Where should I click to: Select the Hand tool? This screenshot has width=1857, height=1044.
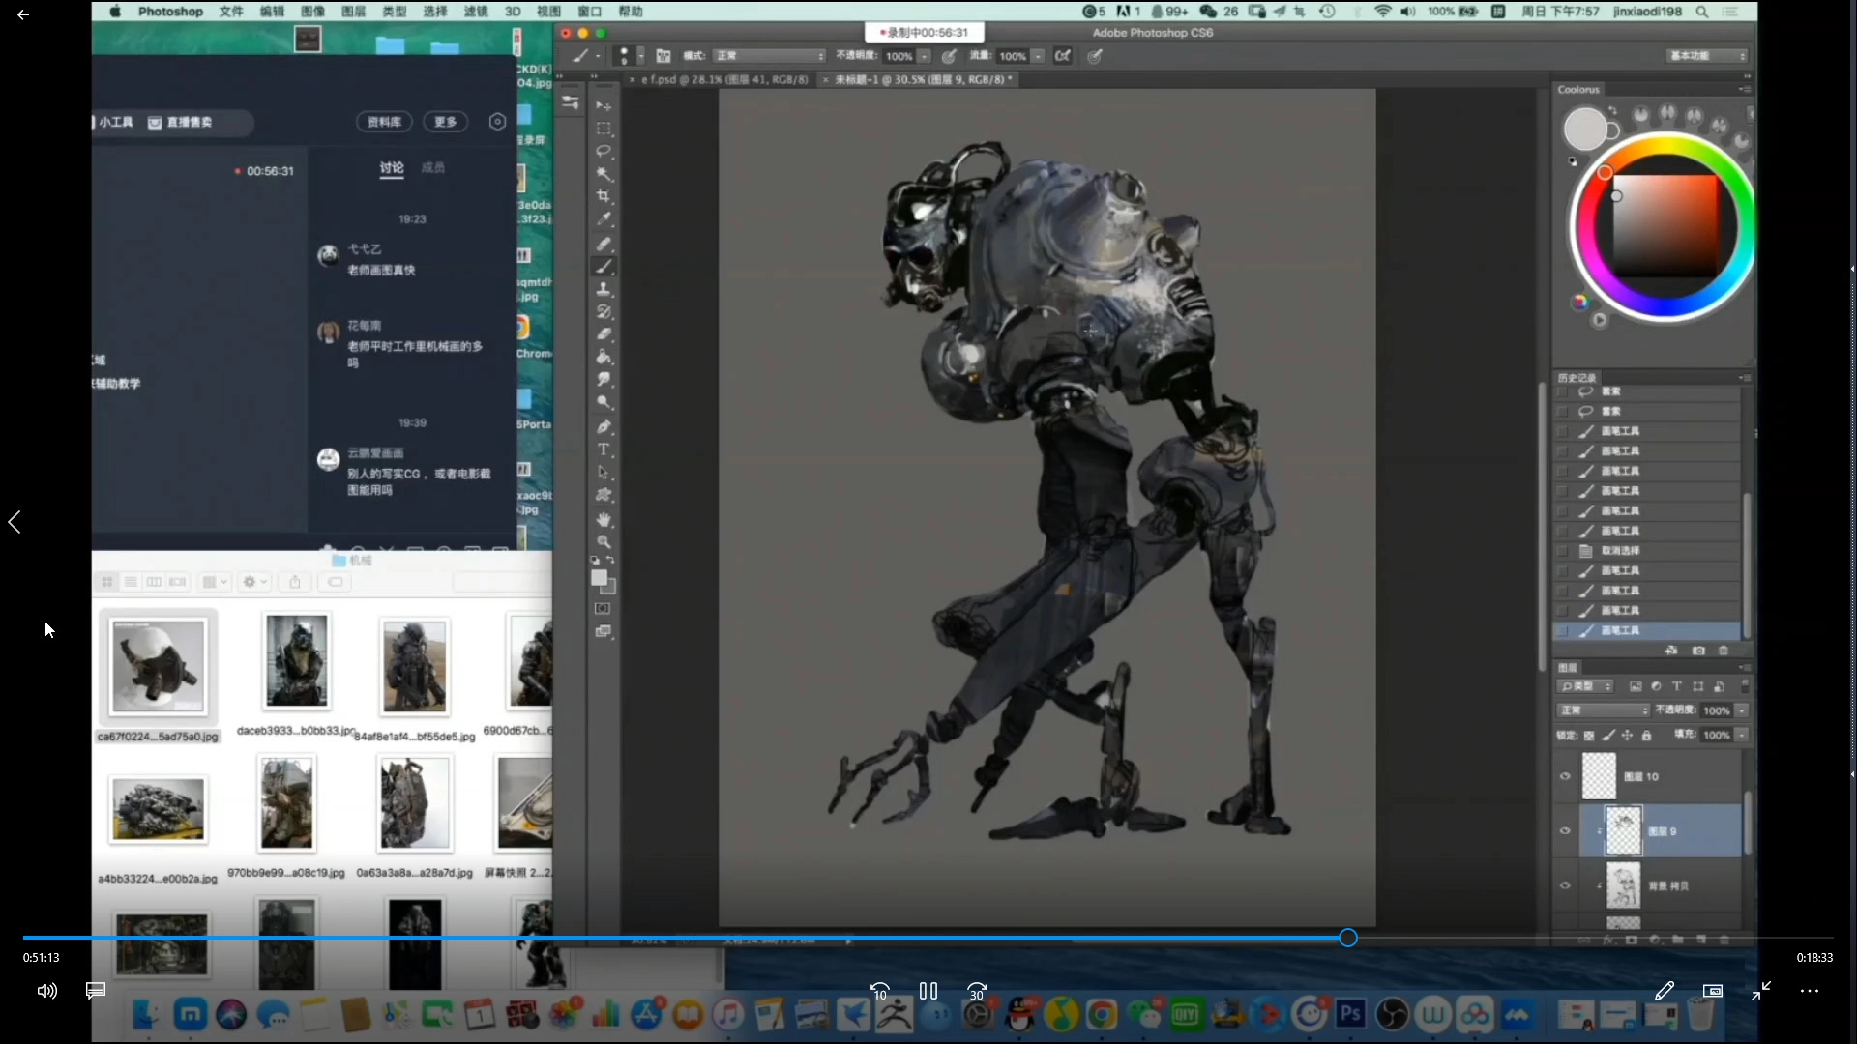coord(604,519)
